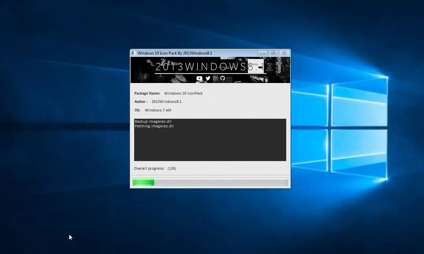Viewport: 424px width, 254px height.
Task: Click the OS value "Windows 7 x64"
Action: (x=158, y=110)
